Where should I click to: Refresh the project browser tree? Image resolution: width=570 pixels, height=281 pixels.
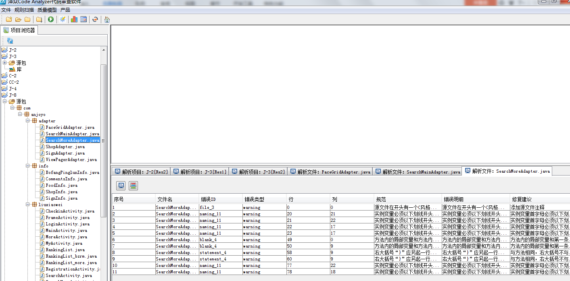[10, 41]
